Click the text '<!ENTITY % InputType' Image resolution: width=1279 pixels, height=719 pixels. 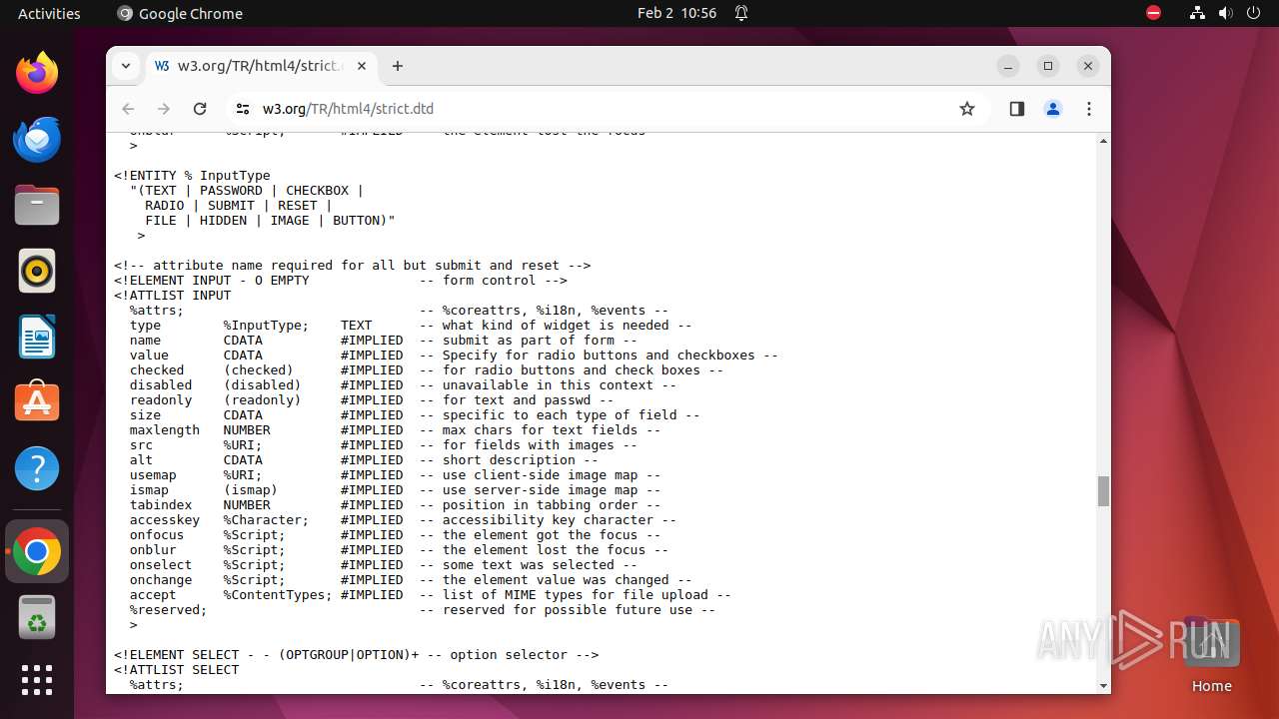192,176
